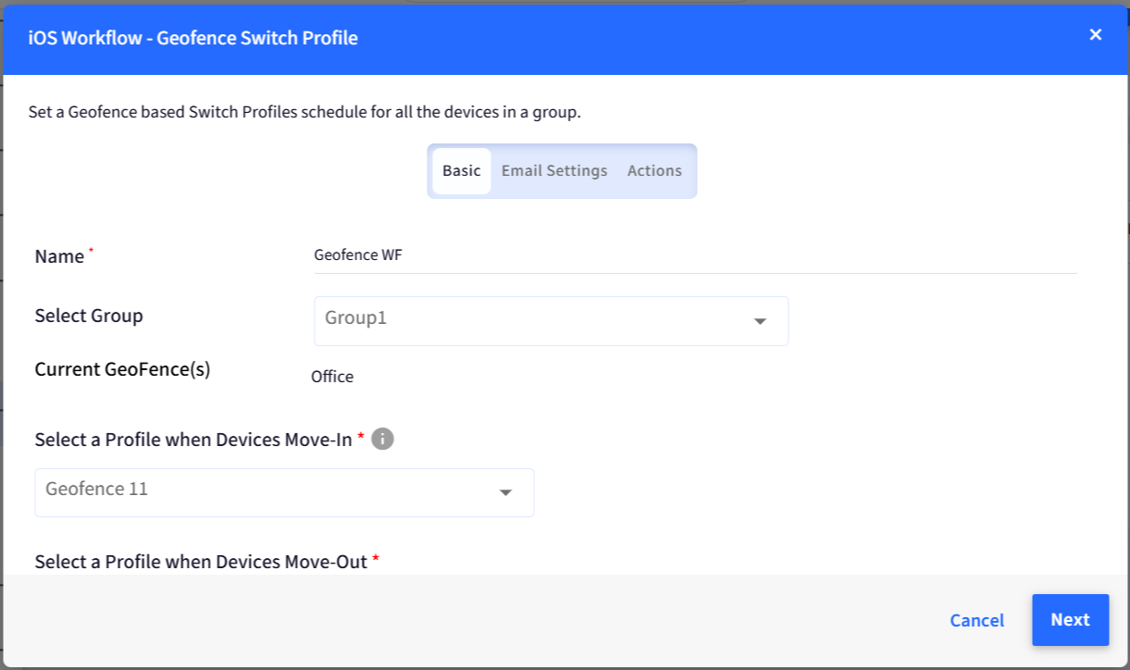This screenshot has width=1130, height=670.
Task: Click the arrow of the Geofence 11 dropdown
Action: pyautogui.click(x=505, y=493)
